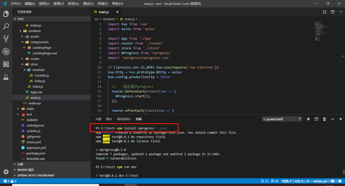Open App.vue in the explorer
The image size is (345, 186).
click(51, 92)
